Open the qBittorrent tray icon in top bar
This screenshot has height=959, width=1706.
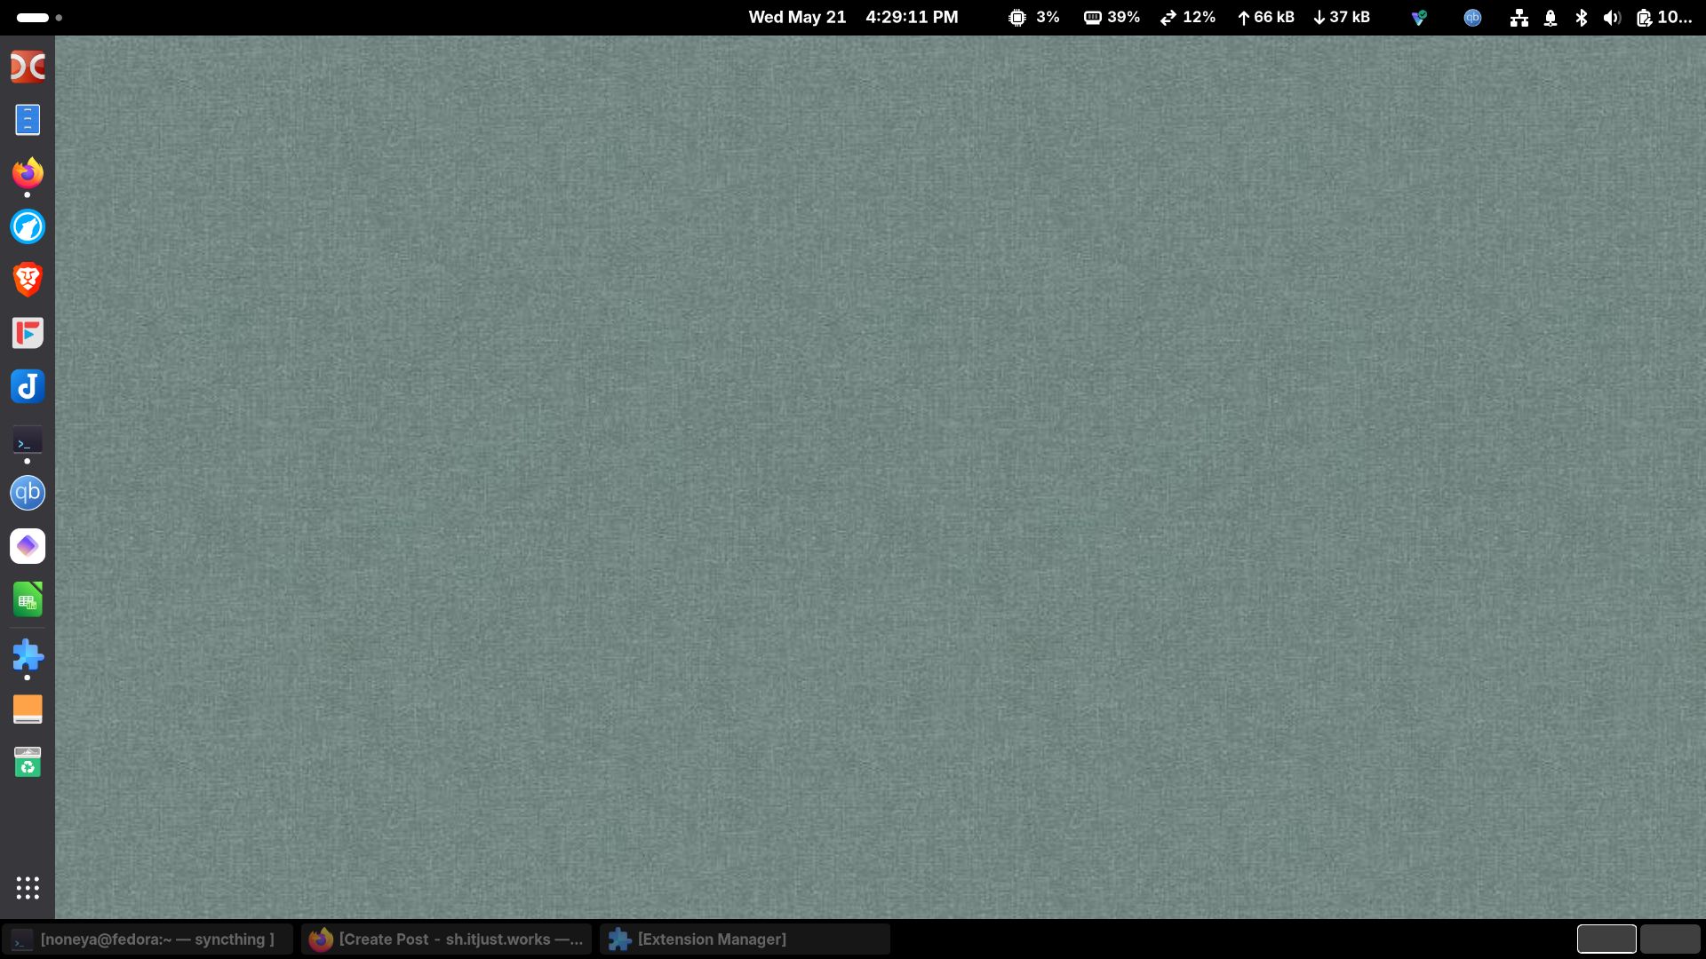(1472, 18)
